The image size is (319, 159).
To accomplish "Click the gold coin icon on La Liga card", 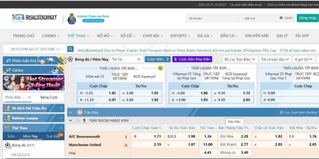I will pyautogui.click(x=160, y=68).
